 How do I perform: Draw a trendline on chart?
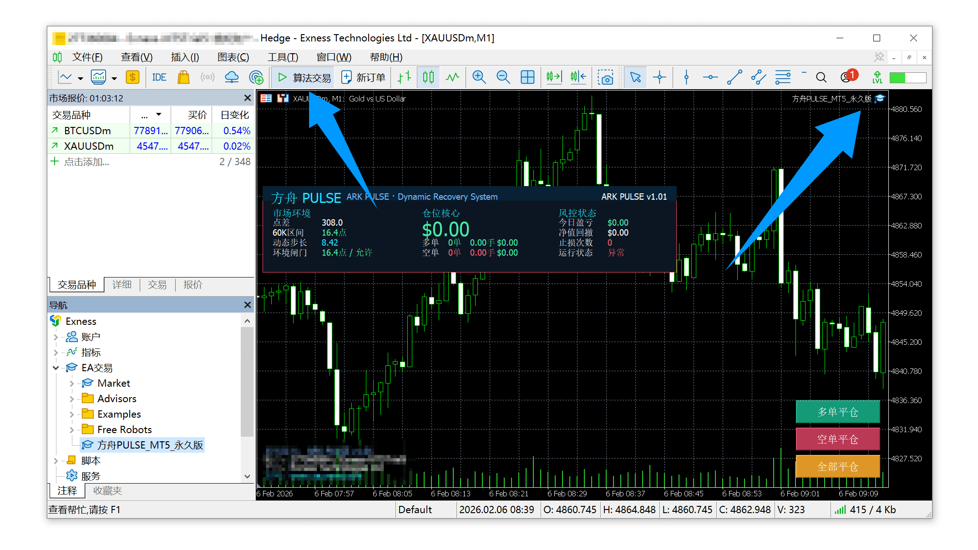click(x=735, y=77)
